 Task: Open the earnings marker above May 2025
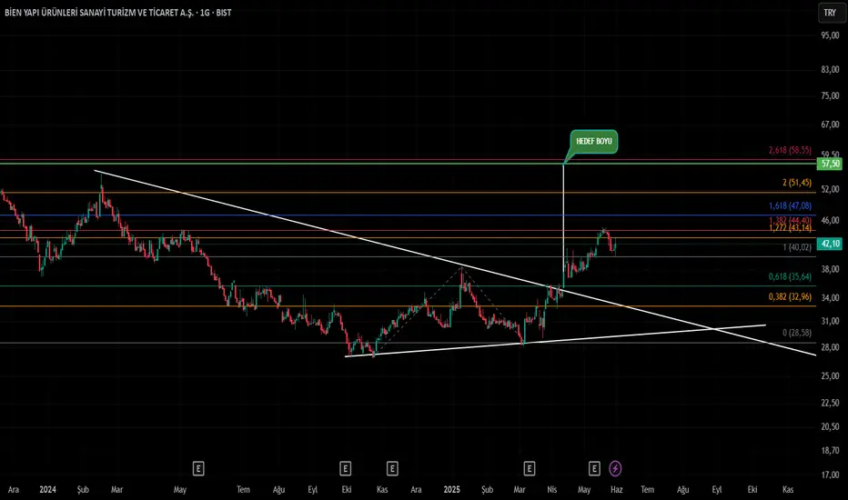tap(594, 469)
